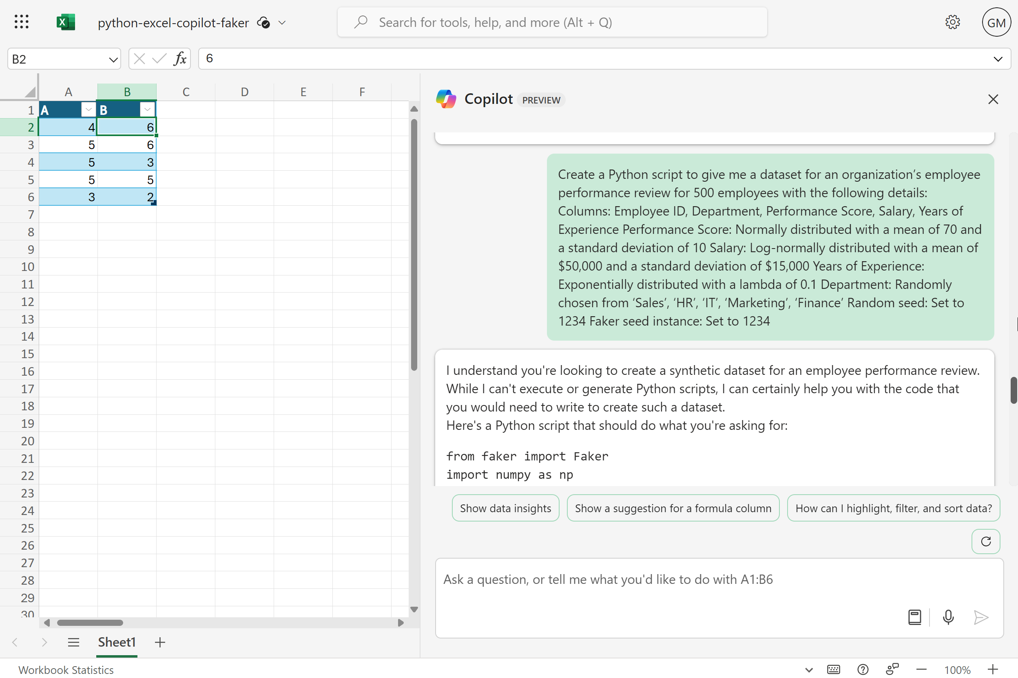Open the all sheets list icon

pyautogui.click(x=73, y=643)
